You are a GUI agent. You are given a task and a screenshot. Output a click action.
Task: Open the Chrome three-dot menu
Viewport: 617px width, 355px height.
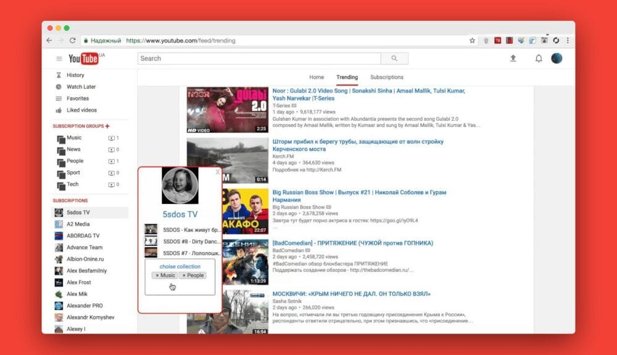click(x=568, y=41)
